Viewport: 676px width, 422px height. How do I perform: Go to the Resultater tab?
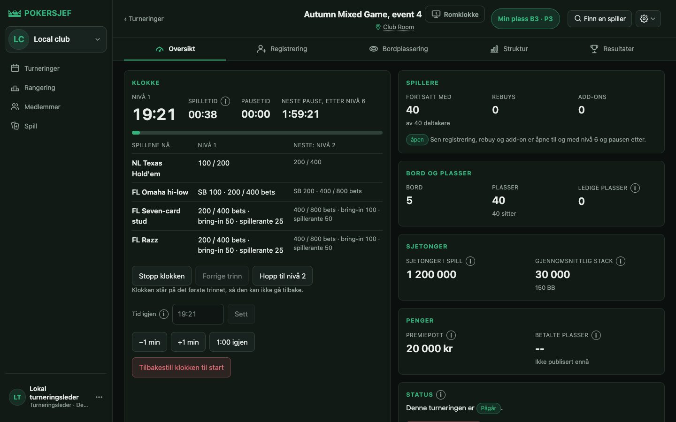pyautogui.click(x=612, y=49)
